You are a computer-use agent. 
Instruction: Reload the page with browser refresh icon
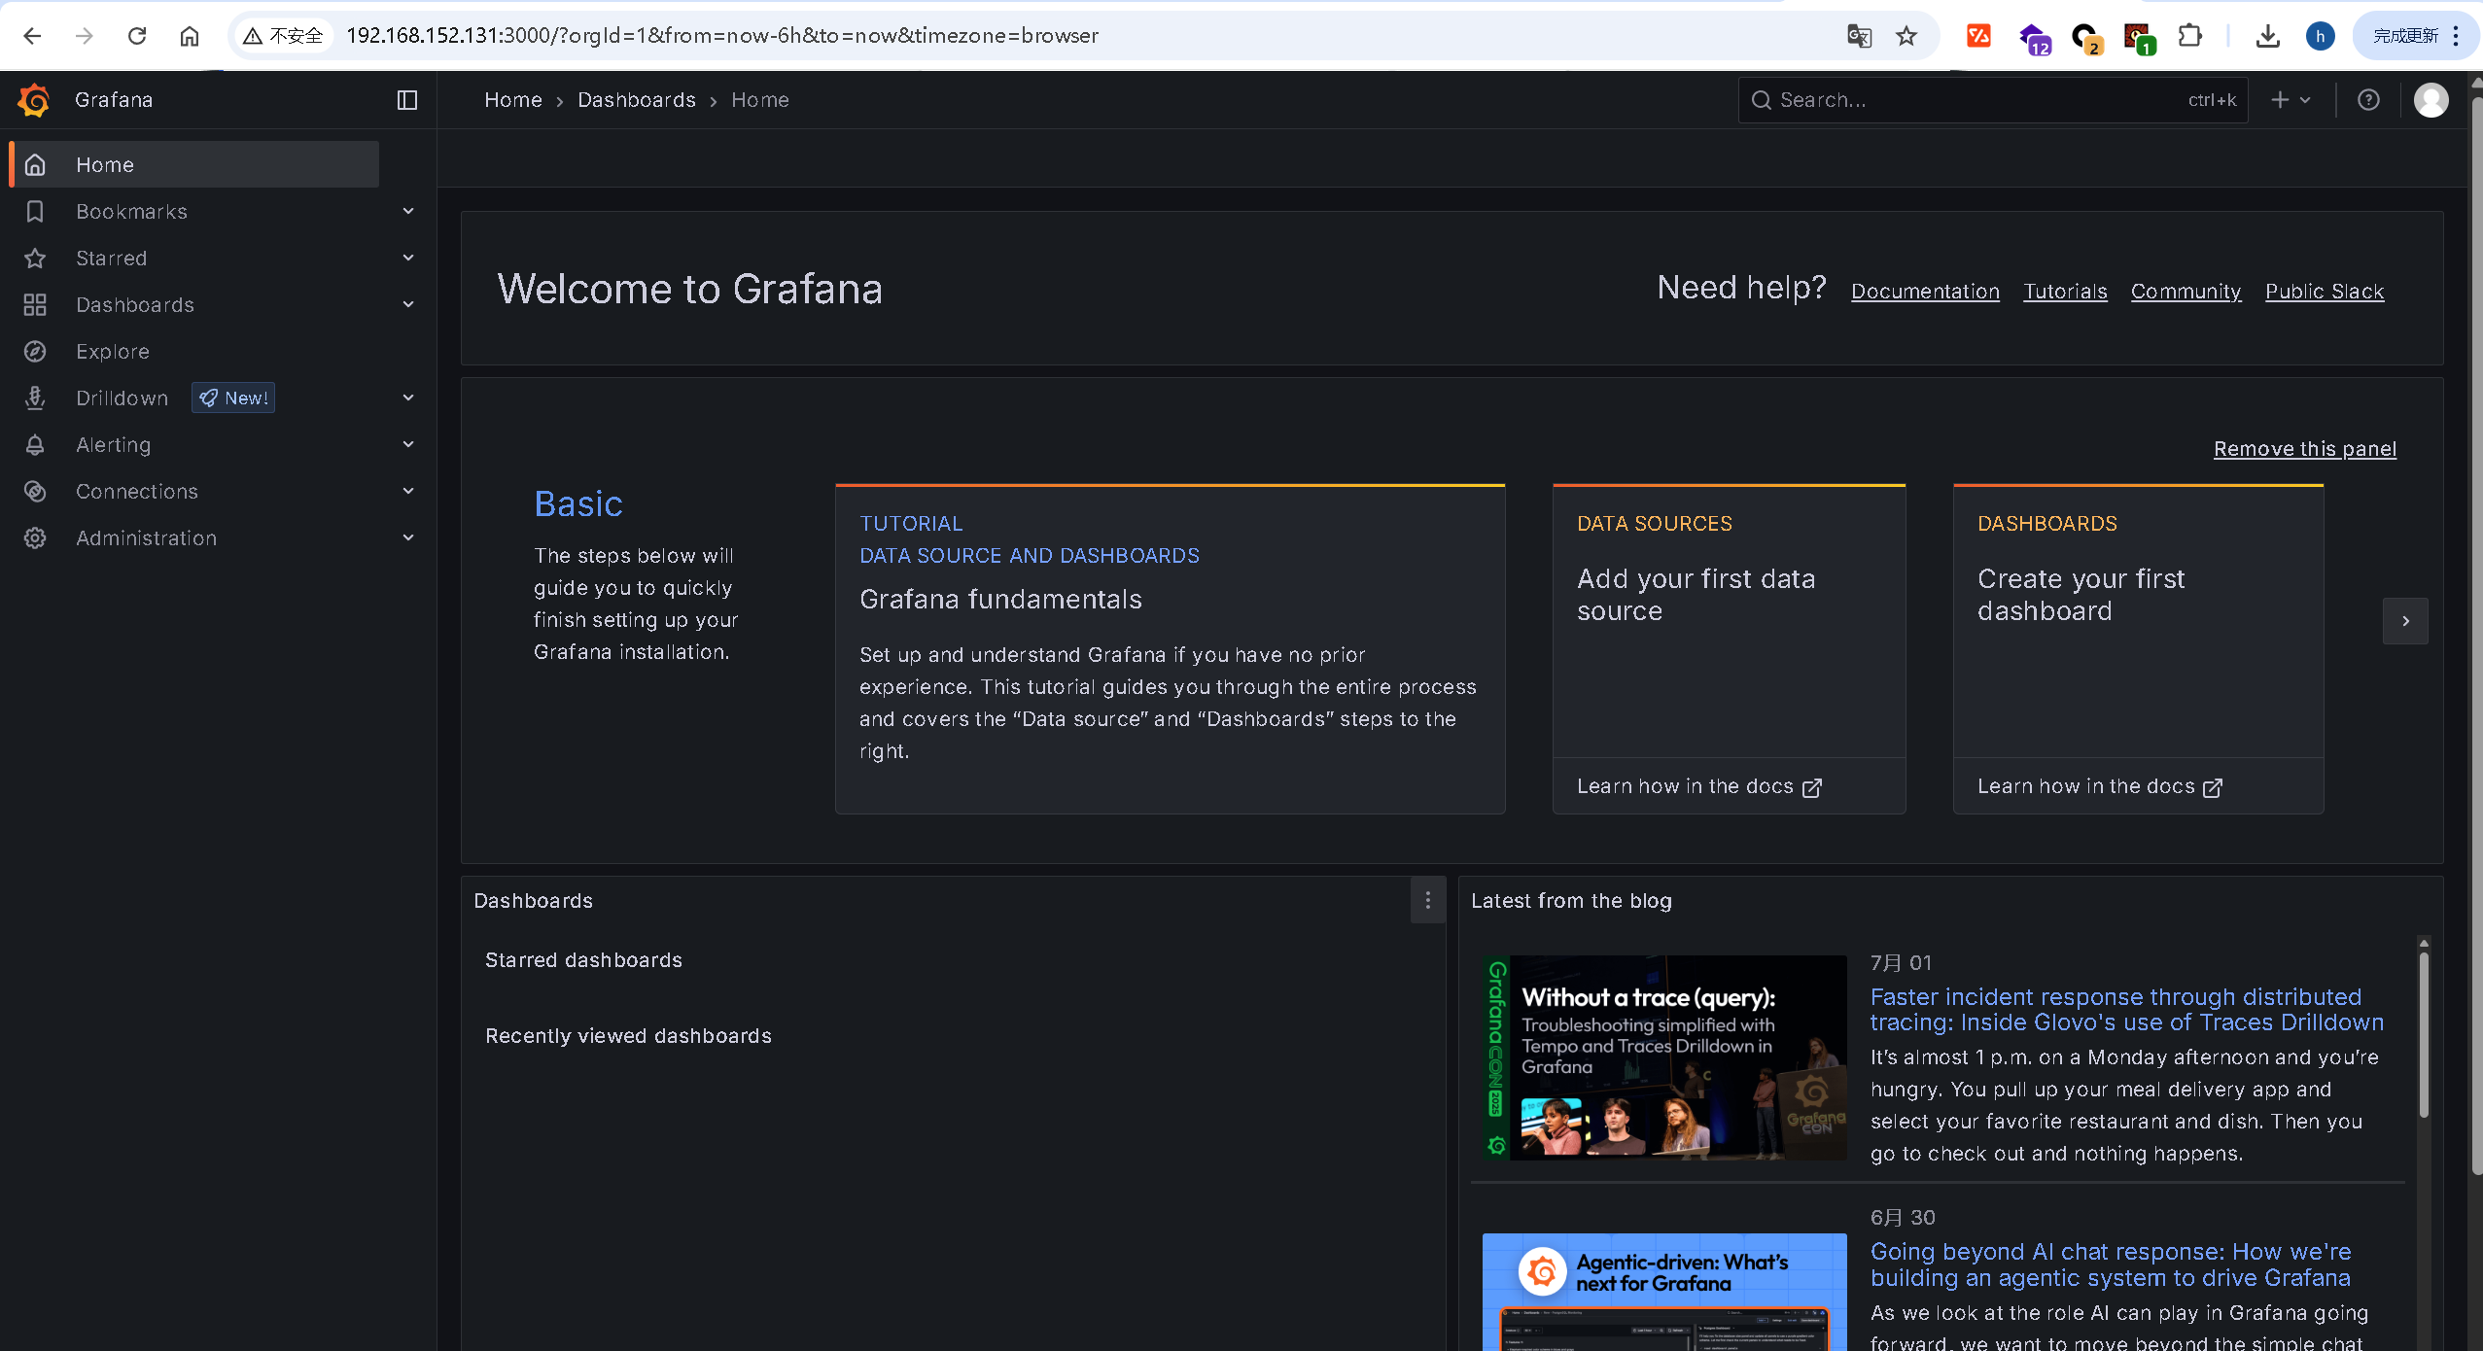coord(137,36)
